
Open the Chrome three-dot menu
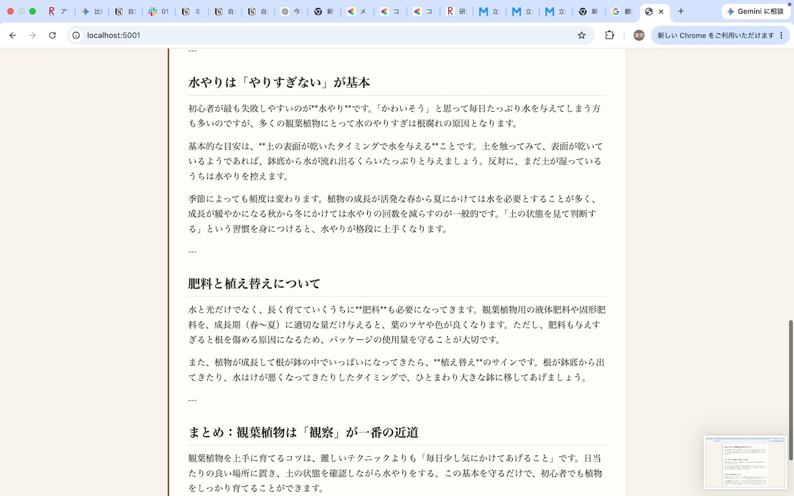(782, 35)
